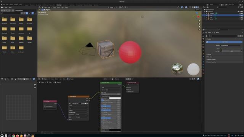
Task: Open the Render properties tab
Action: (x=203, y=36)
